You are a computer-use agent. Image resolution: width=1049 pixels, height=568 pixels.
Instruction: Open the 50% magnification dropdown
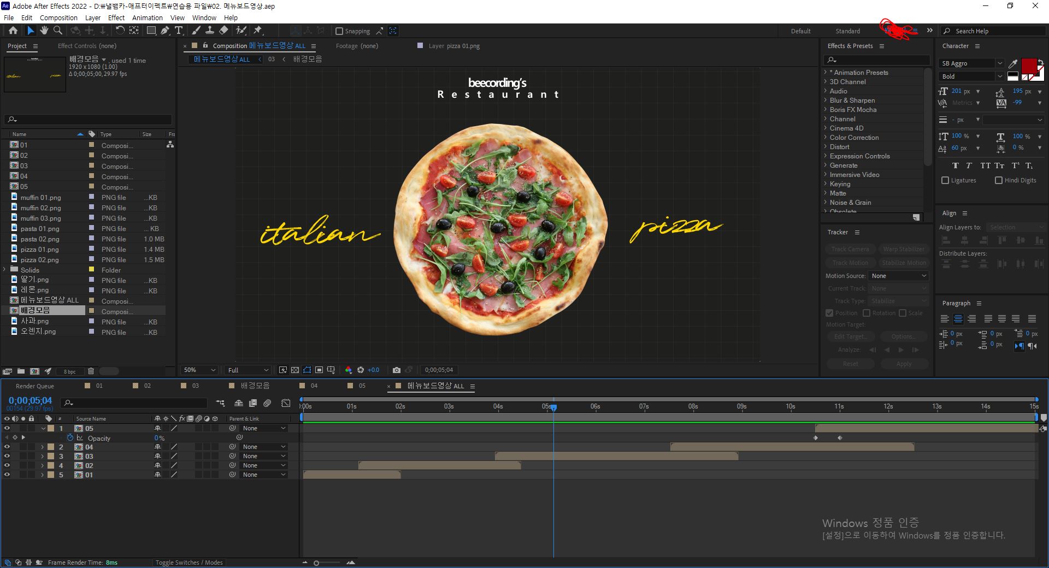199,370
